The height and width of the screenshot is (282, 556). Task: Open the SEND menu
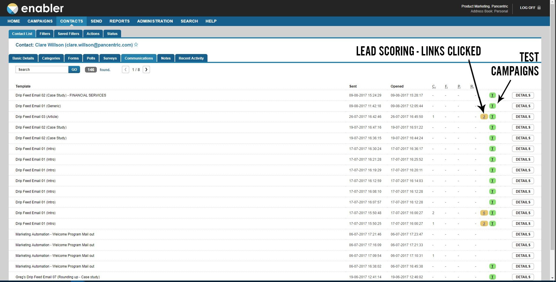pyautogui.click(x=96, y=21)
